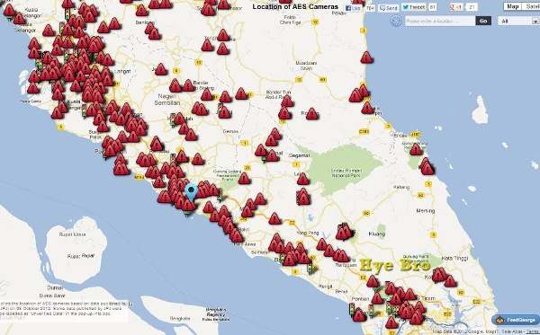Click the locate-me crosshair icon
540x335 pixels.
pyautogui.click(x=396, y=21)
